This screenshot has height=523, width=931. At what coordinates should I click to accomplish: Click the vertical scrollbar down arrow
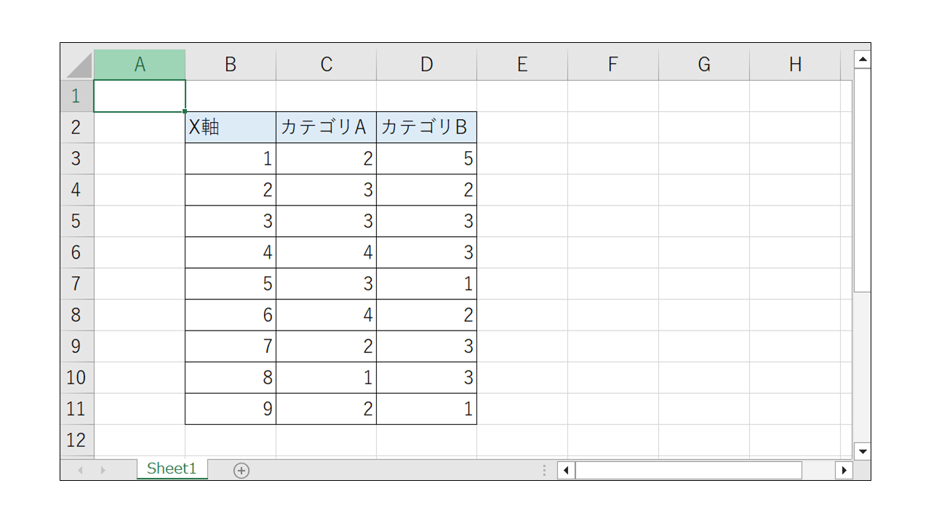862,451
